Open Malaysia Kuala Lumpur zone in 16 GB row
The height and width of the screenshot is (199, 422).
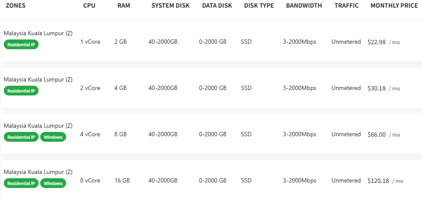point(38,172)
